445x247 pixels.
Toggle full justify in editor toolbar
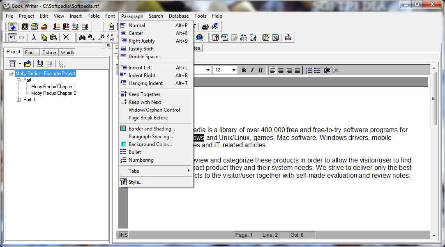click(x=297, y=70)
